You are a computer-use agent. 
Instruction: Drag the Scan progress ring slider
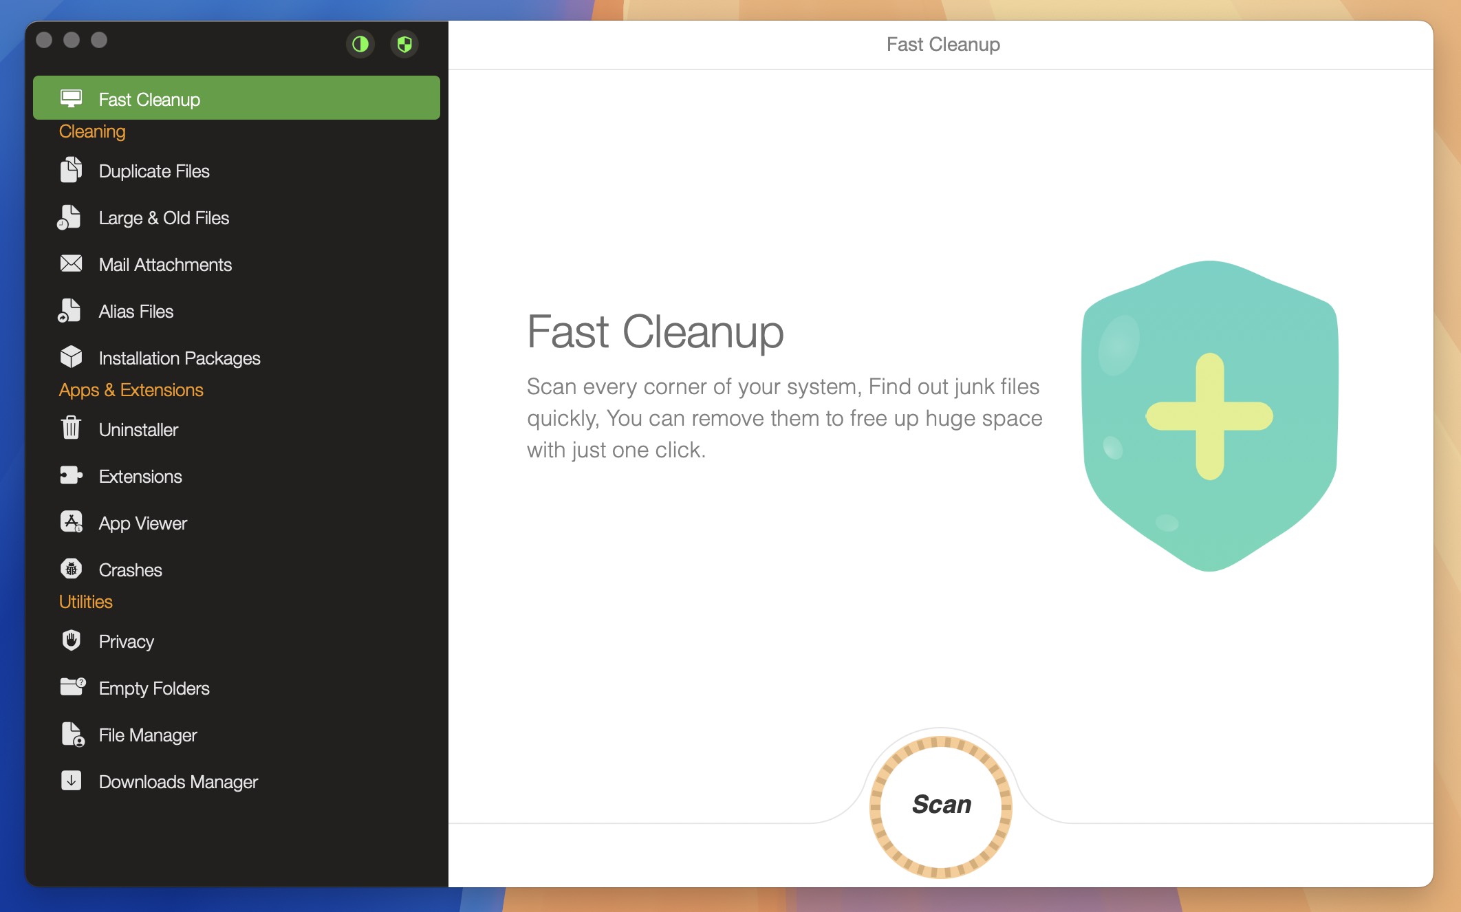pos(942,805)
